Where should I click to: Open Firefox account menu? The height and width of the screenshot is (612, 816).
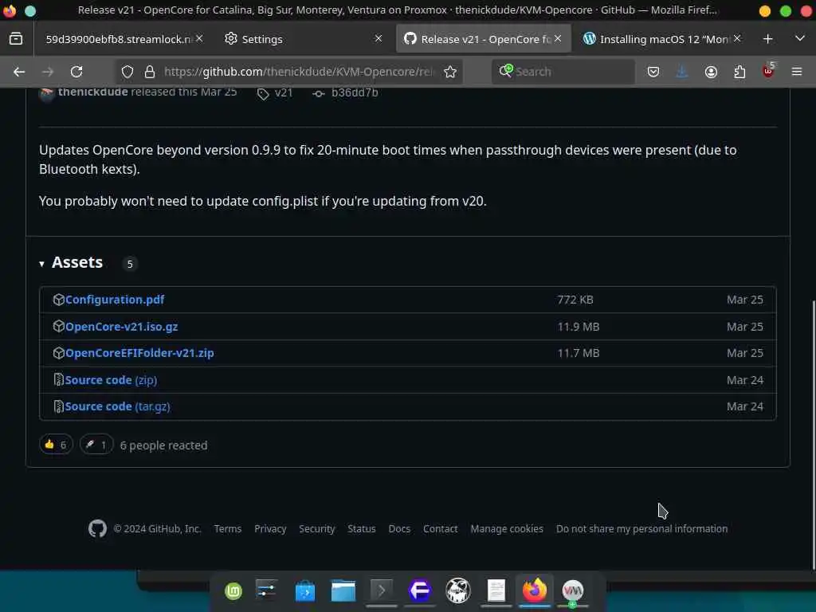711,72
